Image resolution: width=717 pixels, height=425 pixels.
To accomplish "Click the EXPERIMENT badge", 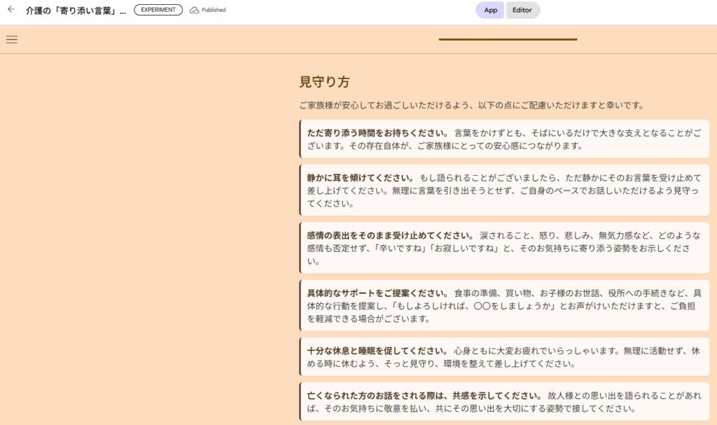I will (158, 10).
